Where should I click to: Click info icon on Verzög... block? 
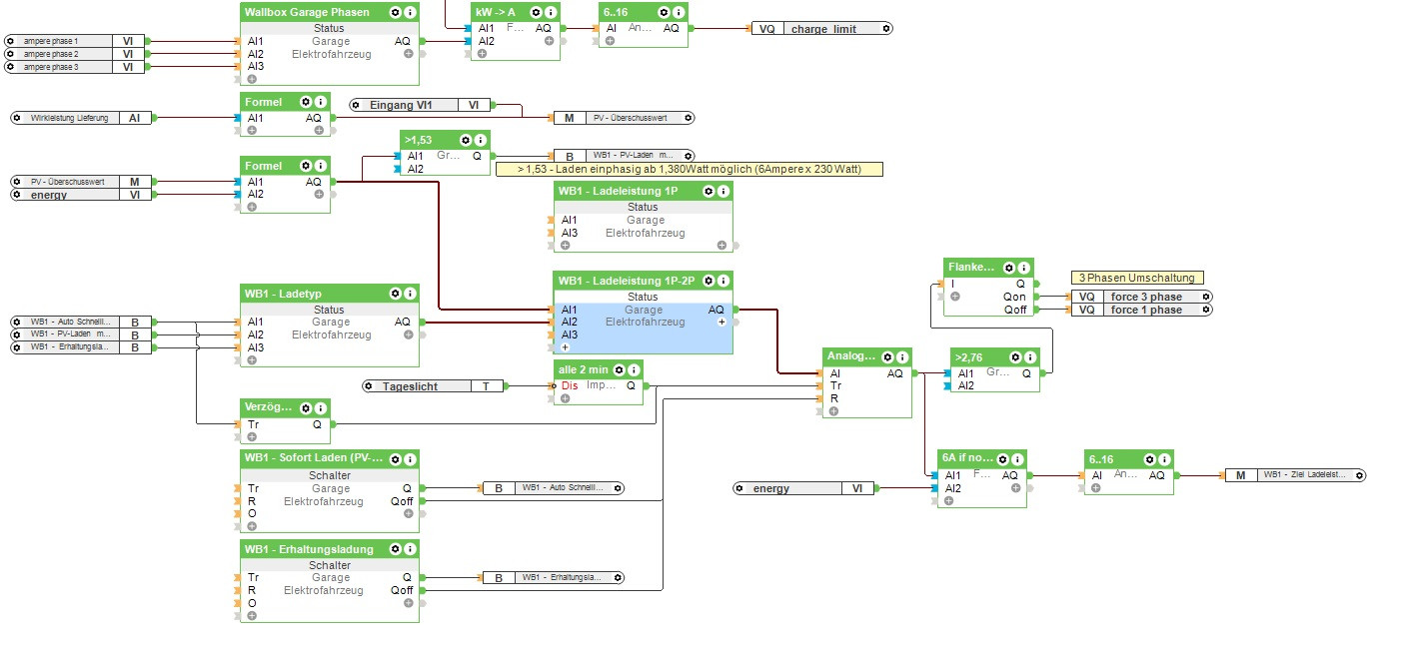321,407
